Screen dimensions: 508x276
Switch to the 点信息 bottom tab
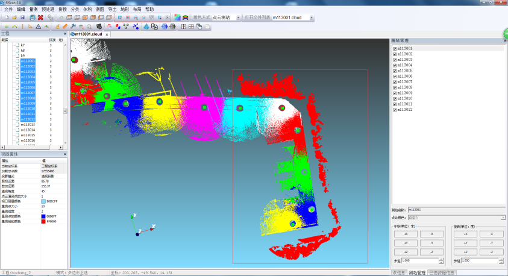[x=398, y=273]
